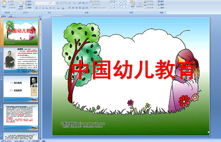The height and width of the screenshot is (142, 221).
Task: Click the Bullets list icon
Action: [70, 3]
